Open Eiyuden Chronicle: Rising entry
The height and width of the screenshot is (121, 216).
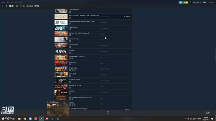(x=93, y=22)
